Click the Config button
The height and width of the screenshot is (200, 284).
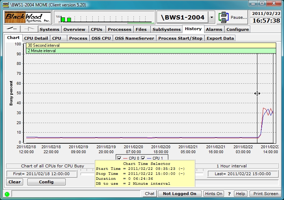[x=47, y=182]
